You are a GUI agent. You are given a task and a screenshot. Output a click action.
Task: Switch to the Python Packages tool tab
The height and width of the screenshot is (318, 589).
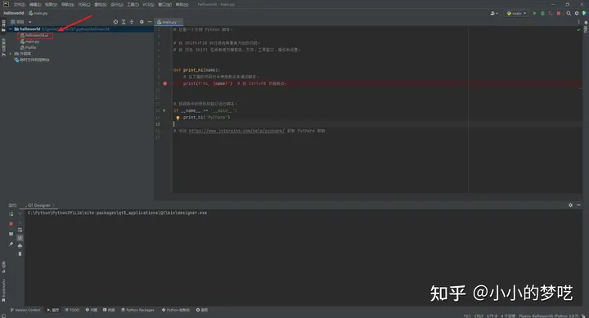coord(137,310)
